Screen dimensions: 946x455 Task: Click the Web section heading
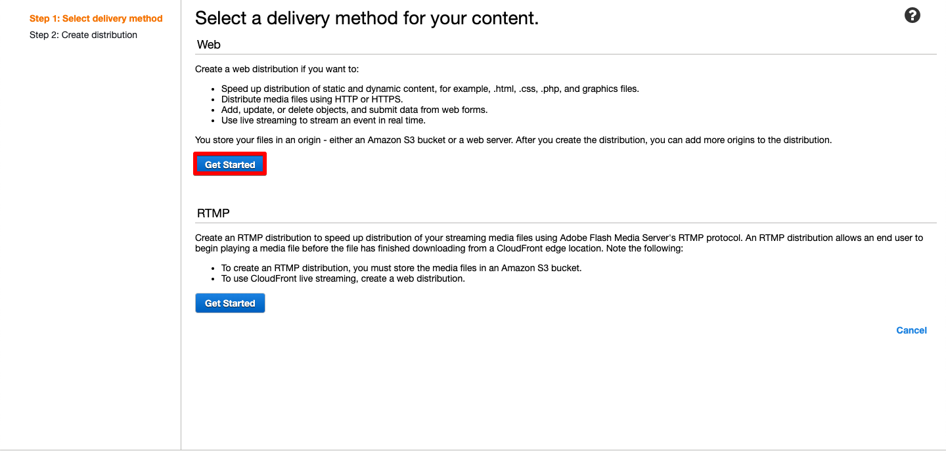[208, 45]
